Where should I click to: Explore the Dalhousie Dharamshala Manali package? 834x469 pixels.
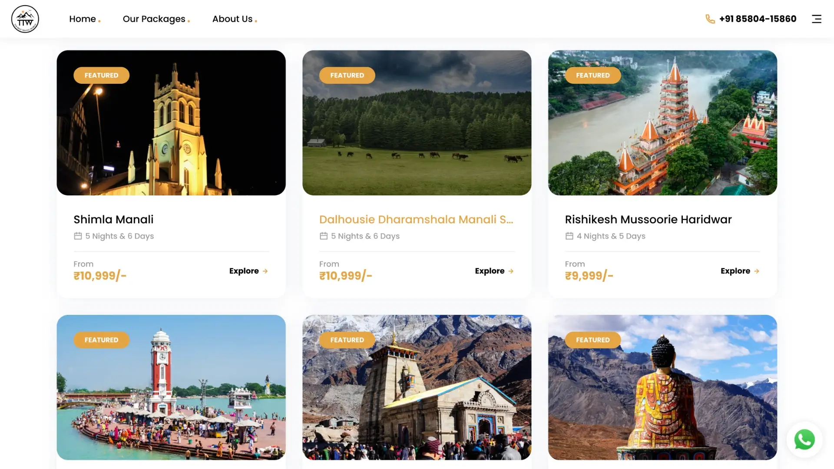pos(494,271)
